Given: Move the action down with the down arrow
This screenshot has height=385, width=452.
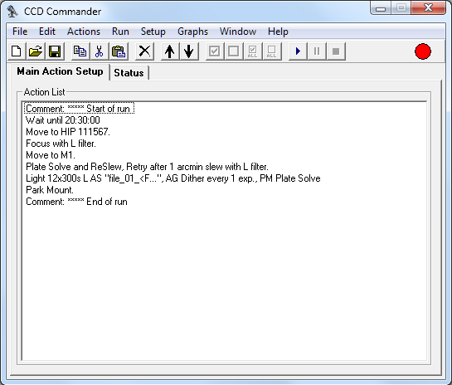Looking at the screenshot, I should [x=189, y=51].
